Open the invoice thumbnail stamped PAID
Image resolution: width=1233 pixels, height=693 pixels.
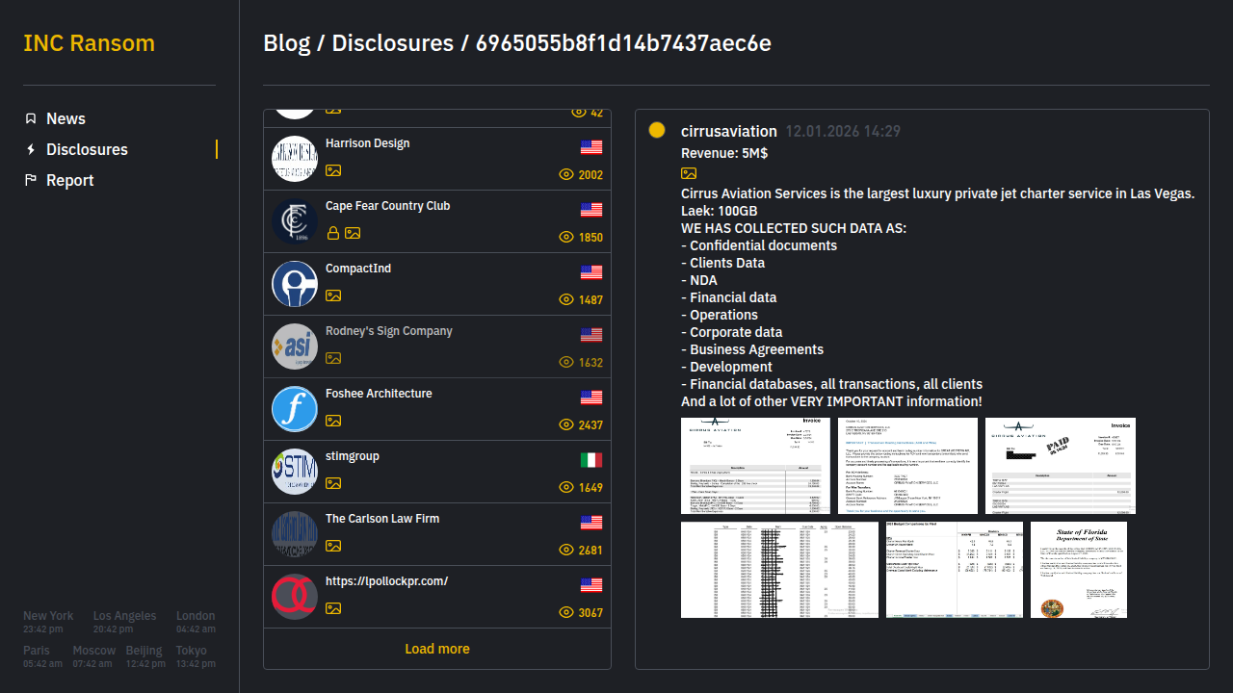point(1060,466)
